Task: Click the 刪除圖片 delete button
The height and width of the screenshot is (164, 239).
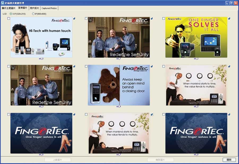Action: pyautogui.click(x=160, y=160)
